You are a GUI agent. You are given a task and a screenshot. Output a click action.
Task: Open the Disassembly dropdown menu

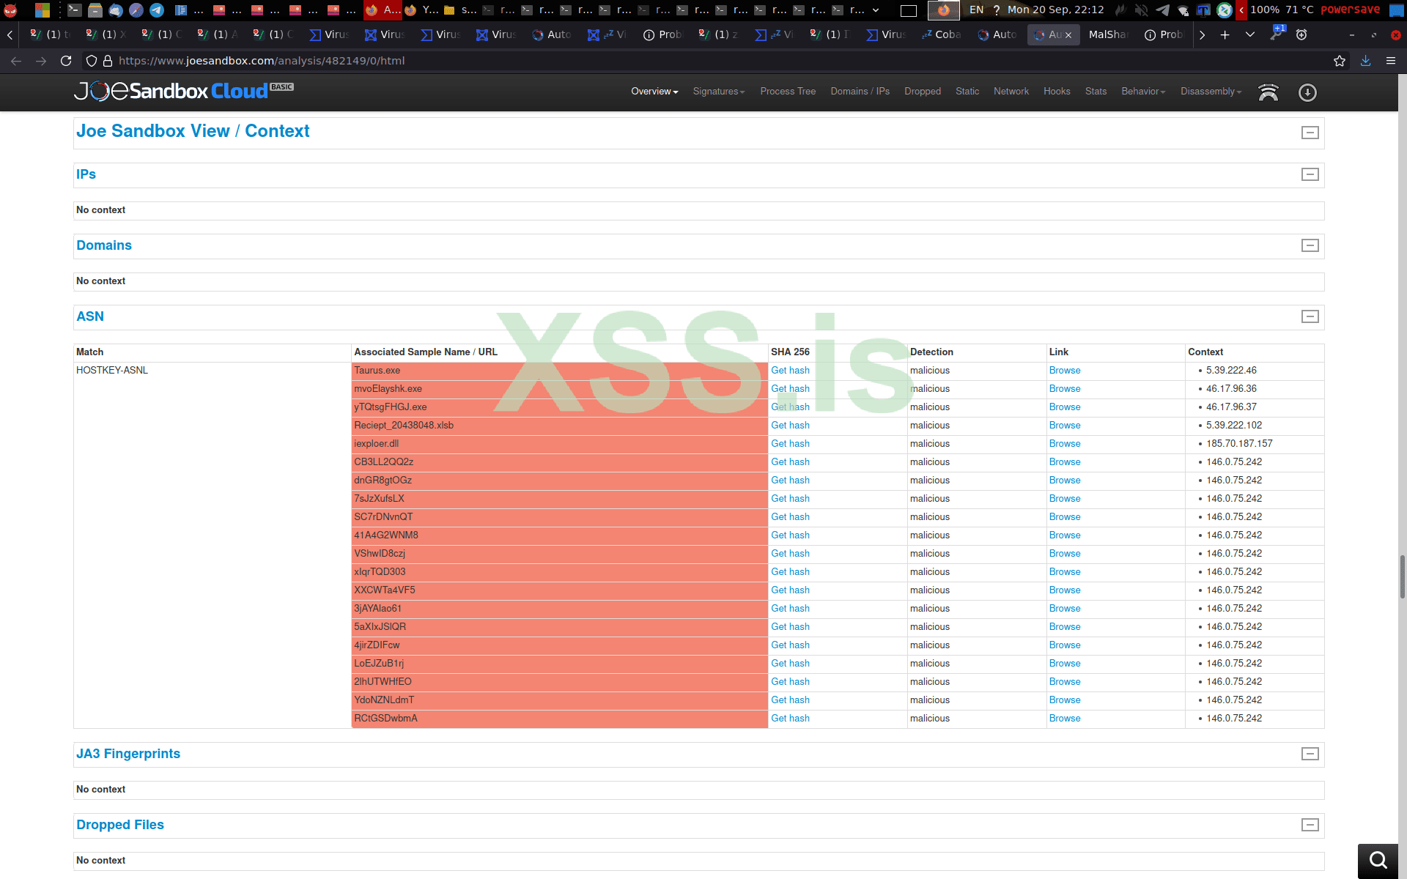1210,92
